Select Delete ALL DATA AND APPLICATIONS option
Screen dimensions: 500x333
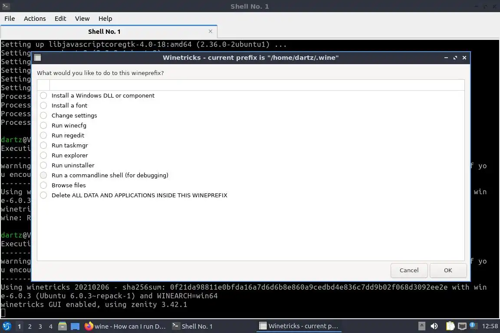[x=43, y=195]
